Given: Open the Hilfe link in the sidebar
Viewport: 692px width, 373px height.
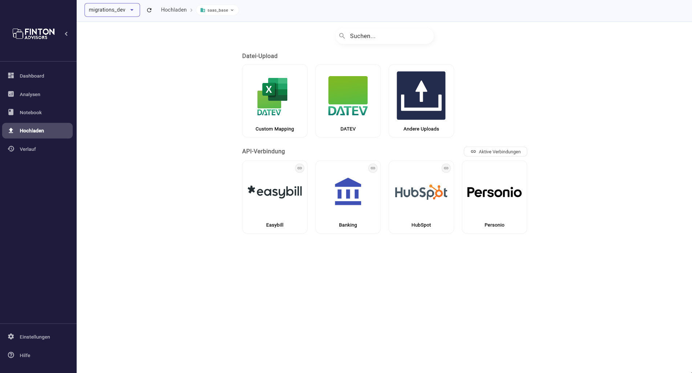Looking at the screenshot, I should click(x=37, y=355).
